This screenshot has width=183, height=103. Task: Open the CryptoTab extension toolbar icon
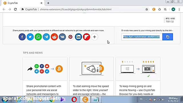(154, 9)
